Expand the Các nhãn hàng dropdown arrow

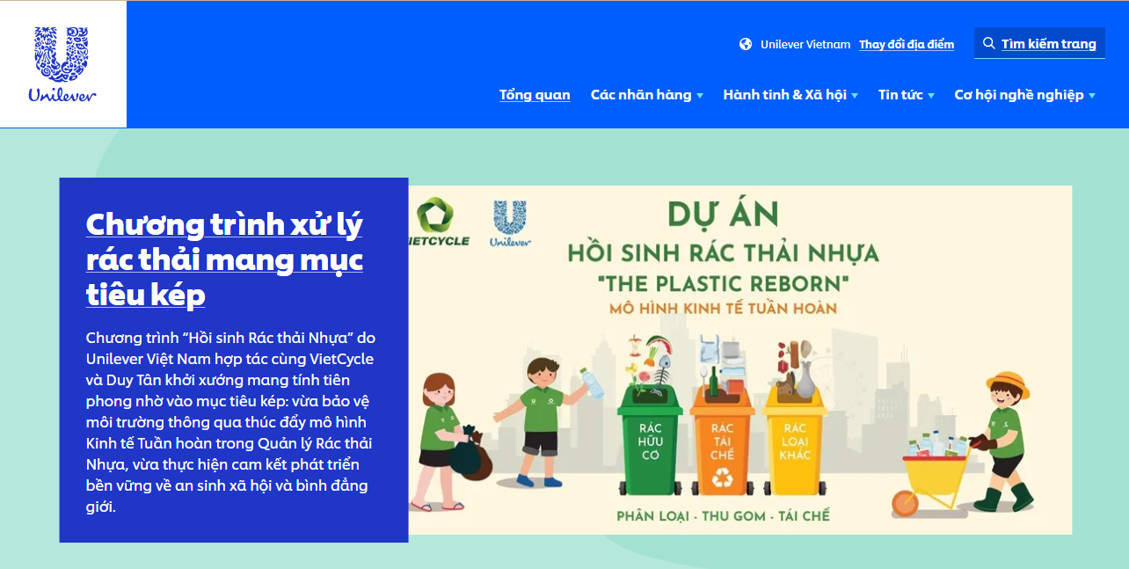pos(700,96)
